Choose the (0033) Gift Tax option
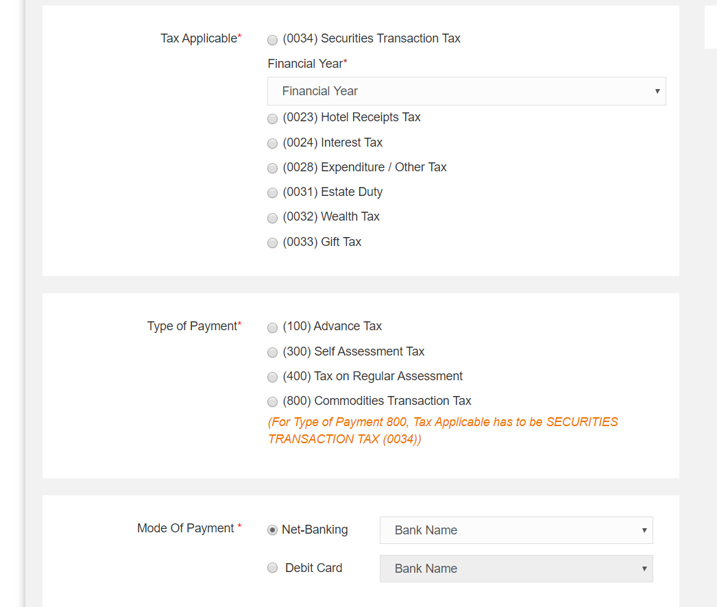The height and width of the screenshot is (607, 717). coord(272,243)
